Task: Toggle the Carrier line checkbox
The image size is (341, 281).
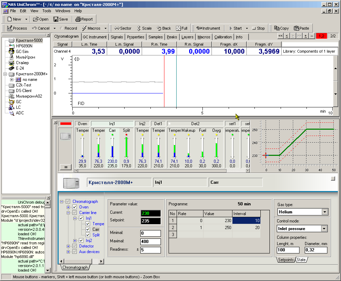Action: pyautogui.click(x=75, y=213)
